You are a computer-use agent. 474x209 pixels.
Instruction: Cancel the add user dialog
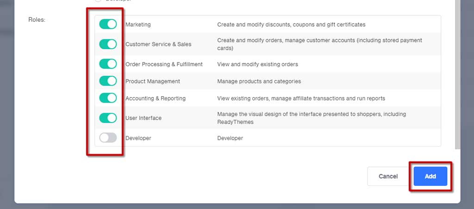pyautogui.click(x=388, y=176)
